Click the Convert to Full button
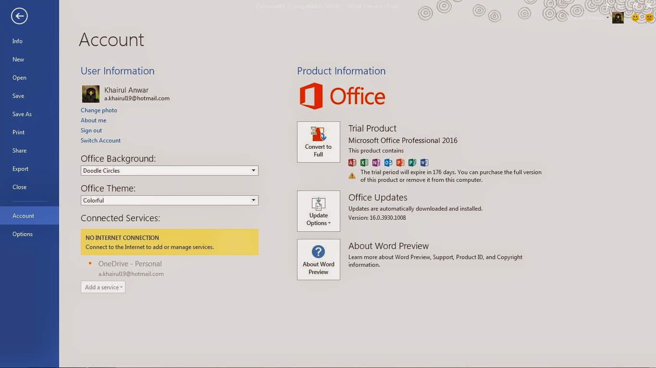Image resolution: width=656 pixels, height=368 pixels. tap(319, 142)
